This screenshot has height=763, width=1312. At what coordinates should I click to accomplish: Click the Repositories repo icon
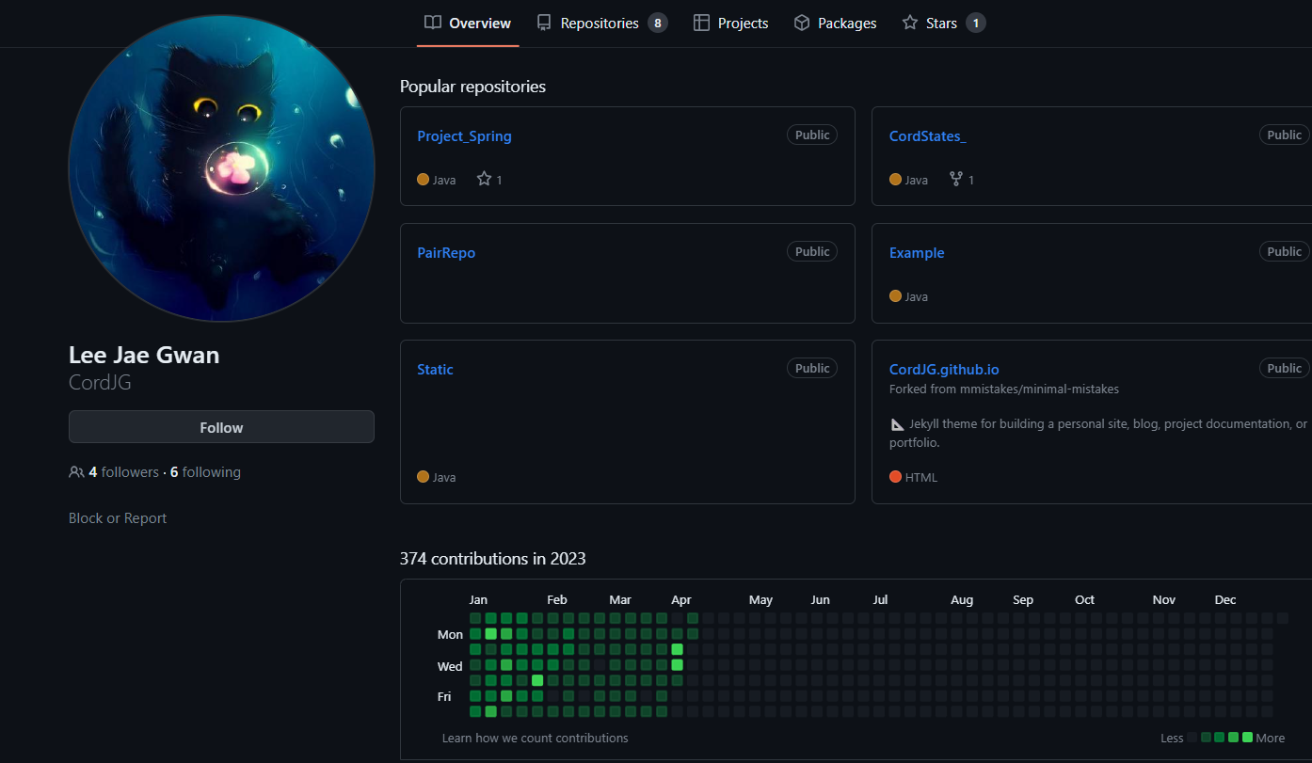click(x=544, y=23)
